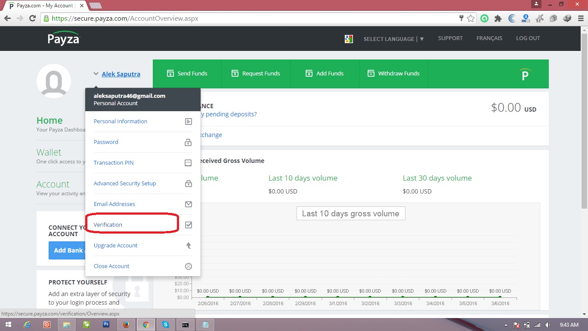Click LOG OUT in the header
This screenshot has width=588, height=331.
point(528,38)
